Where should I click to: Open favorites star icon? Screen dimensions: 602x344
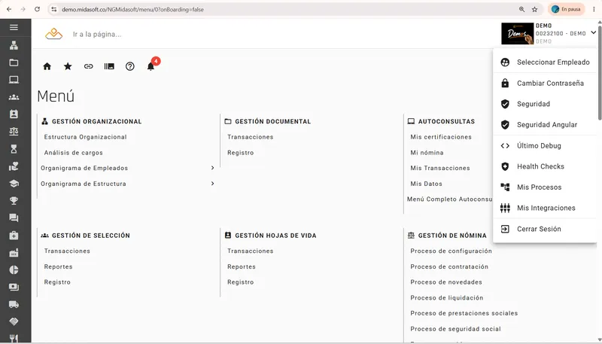68,66
